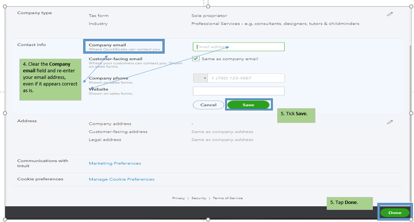Select the top center image resize handle
Screen dimensions: 414x222
pyautogui.click(x=208, y=6)
